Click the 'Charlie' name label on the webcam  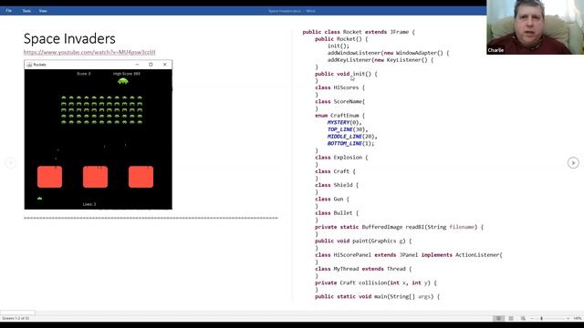tap(495, 50)
